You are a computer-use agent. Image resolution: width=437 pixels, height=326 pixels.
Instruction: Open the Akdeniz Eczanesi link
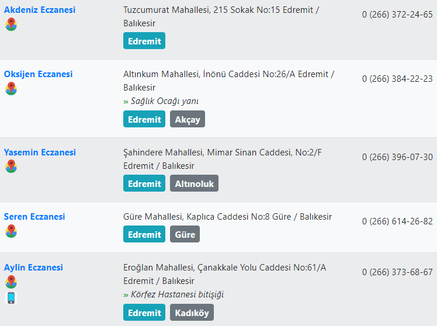click(x=40, y=10)
